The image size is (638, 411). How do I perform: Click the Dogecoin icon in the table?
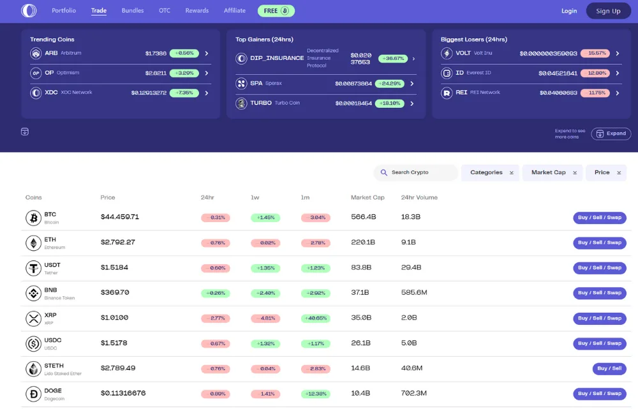click(x=33, y=394)
